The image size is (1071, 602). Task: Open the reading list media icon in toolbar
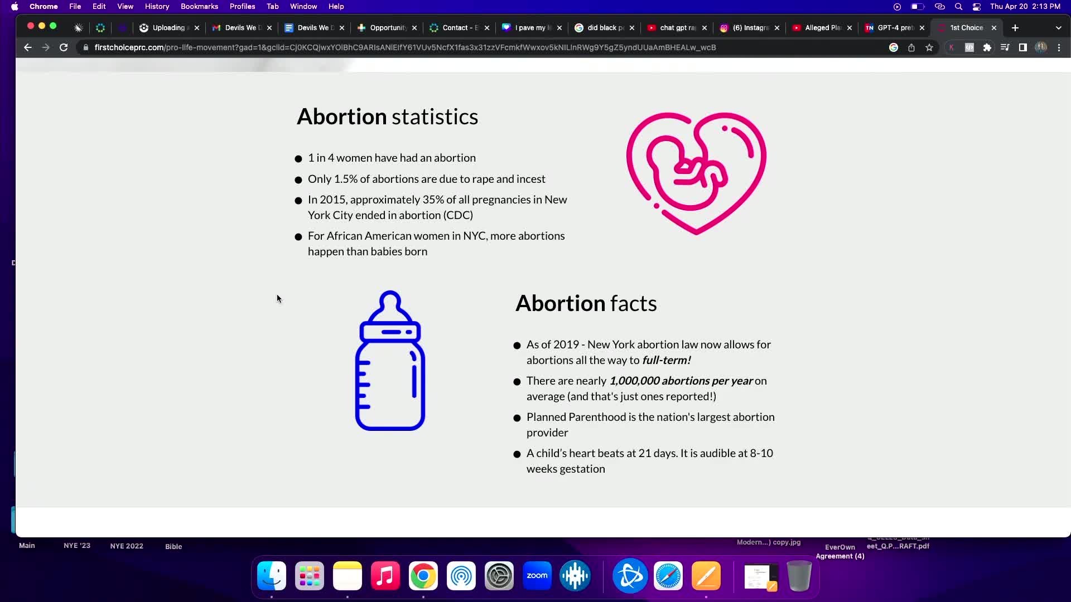click(x=1005, y=48)
